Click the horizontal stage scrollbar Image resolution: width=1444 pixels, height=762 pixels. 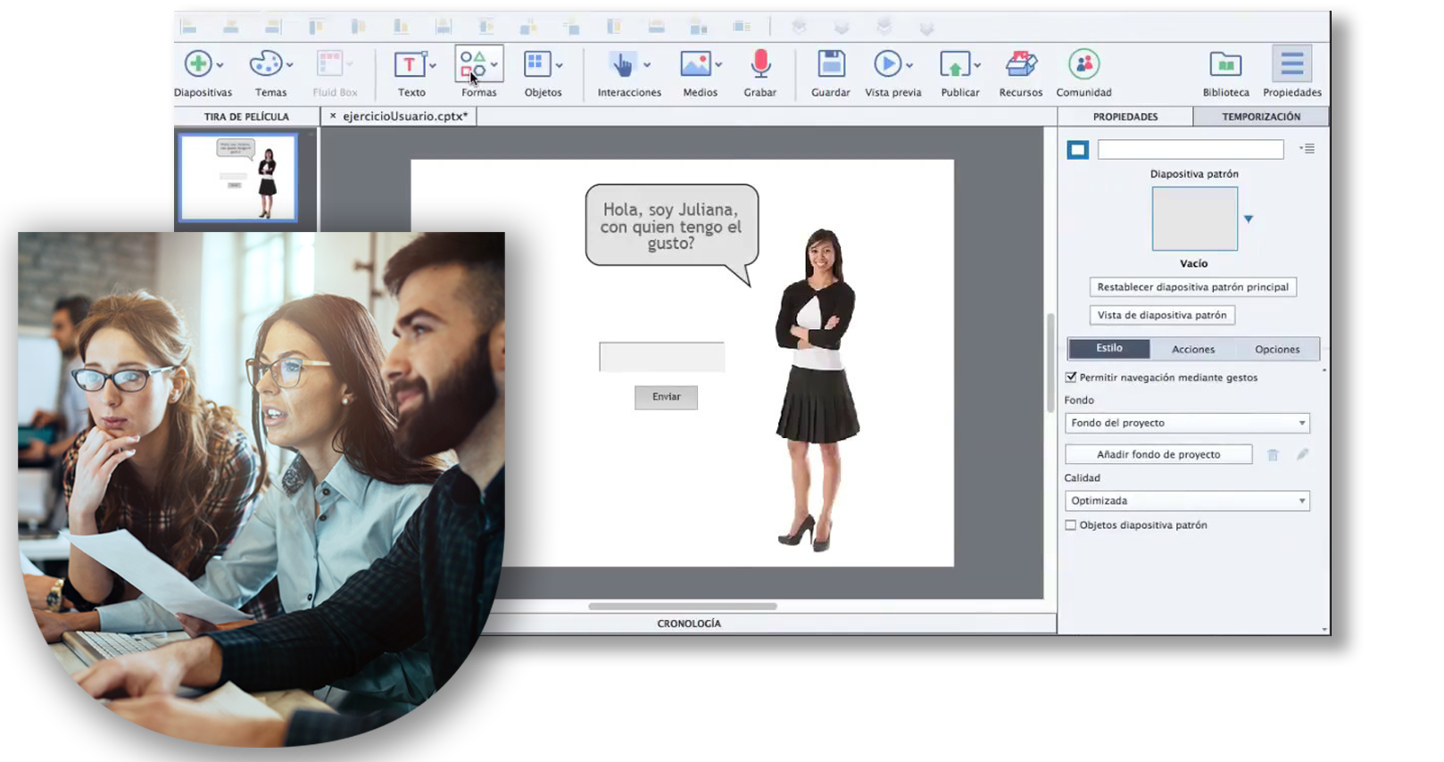683,606
